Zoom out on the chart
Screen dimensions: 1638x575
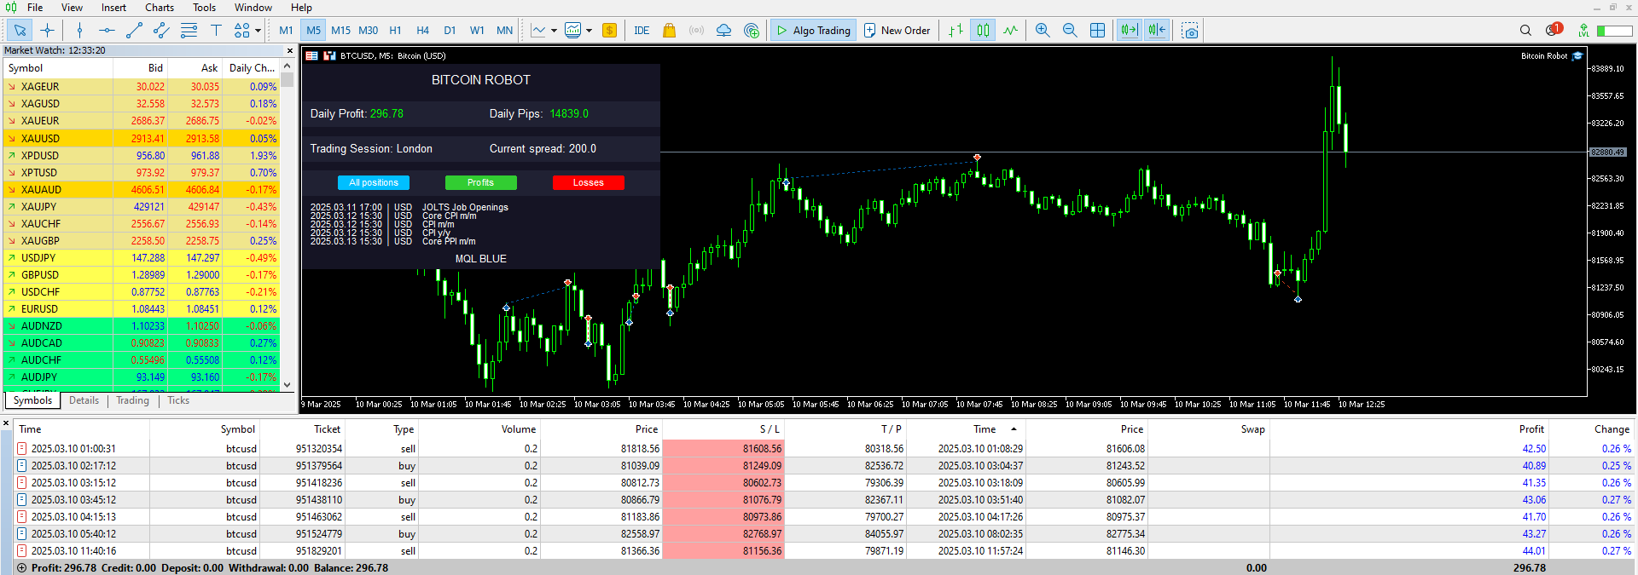point(1070,31)
